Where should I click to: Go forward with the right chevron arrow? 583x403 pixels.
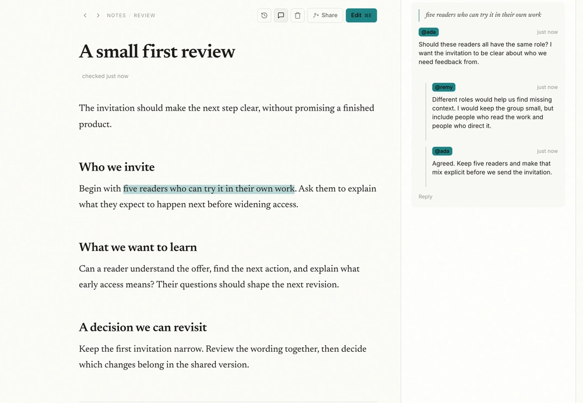pos(98,15)
